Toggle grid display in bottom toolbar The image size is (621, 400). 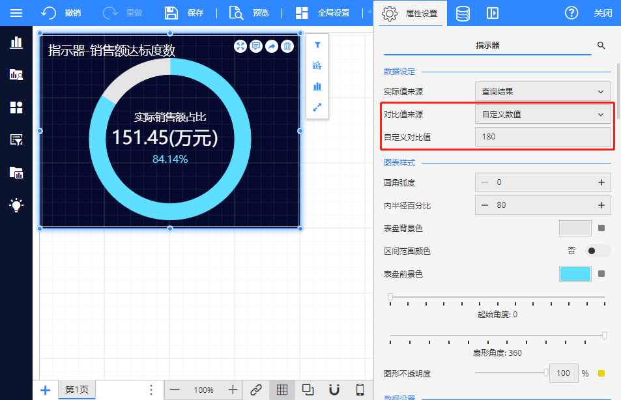pyautogui.click(x=282, y=390)
